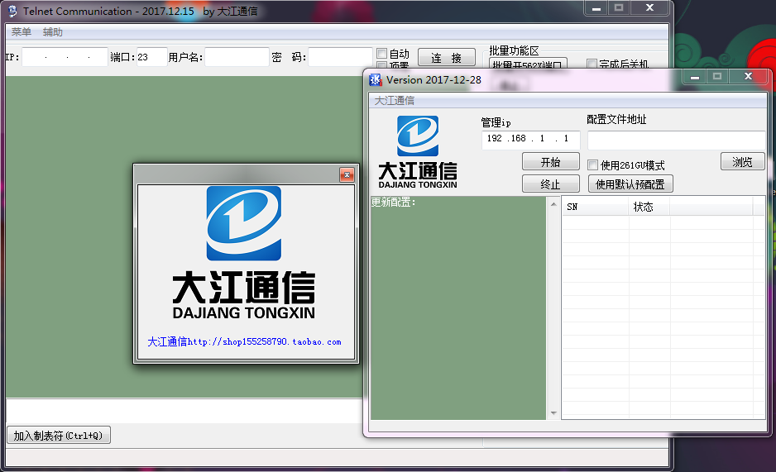Image resolution: width=776 pixels, height=472 pixels.
Task: Click the 开始 start button
Action: [x=550, y=162]
